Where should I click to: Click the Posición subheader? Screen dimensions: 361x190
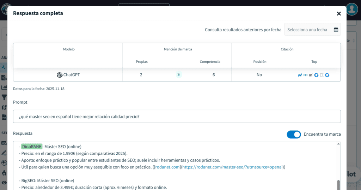point(260,61)
